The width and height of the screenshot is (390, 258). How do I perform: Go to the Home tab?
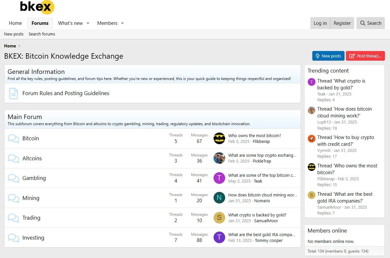click(15, 23)
